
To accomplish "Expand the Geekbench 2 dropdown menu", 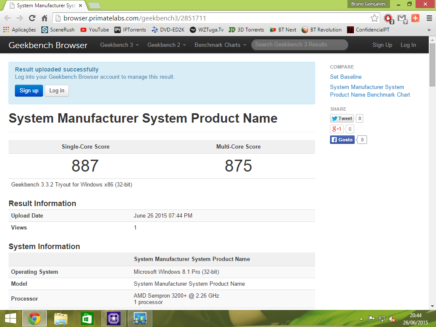I will [166, 45].
